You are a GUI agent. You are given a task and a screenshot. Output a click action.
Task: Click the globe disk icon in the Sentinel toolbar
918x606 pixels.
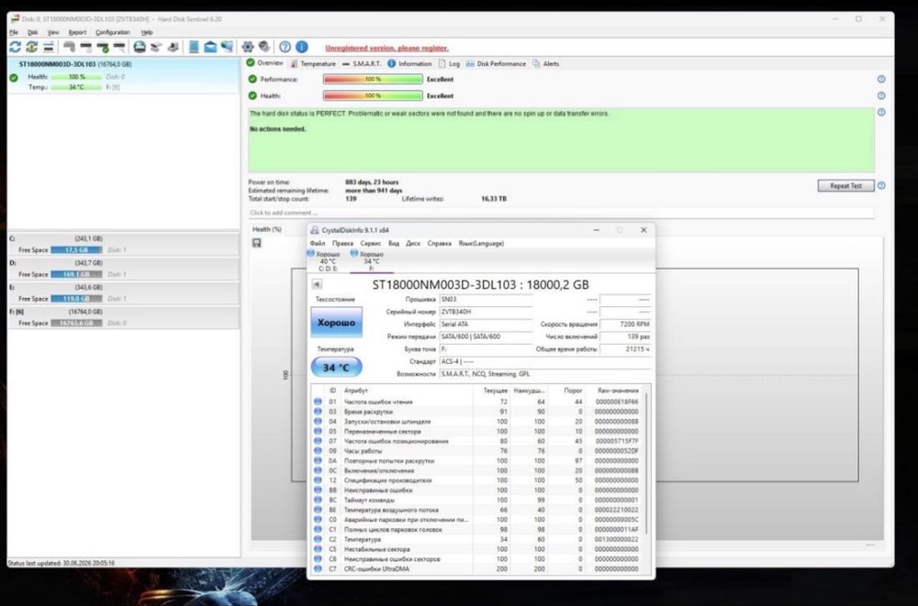[140, 47]
